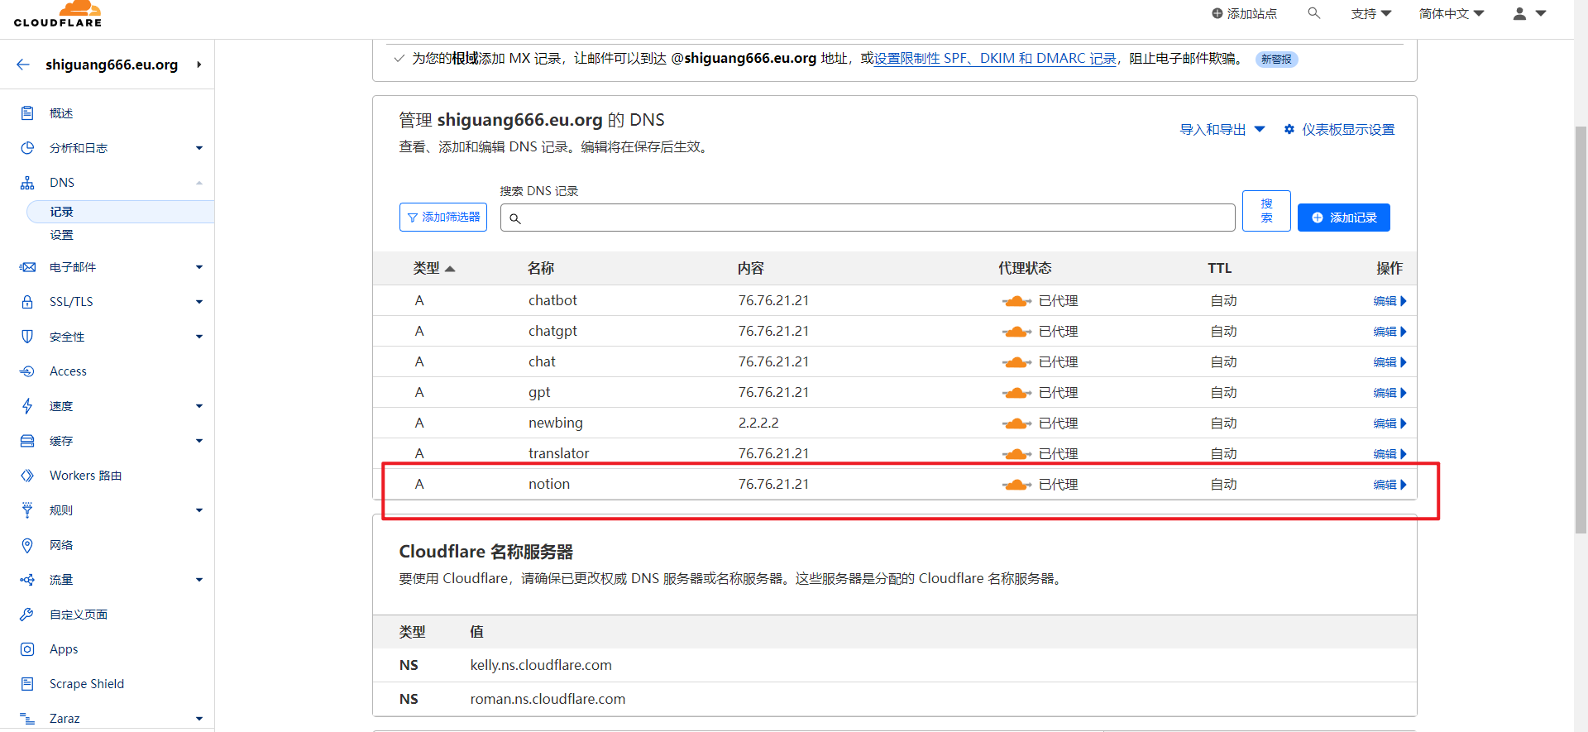The width and height of the screenshot is (1588, 732).
Task: Click the 添加筛选器 button
Action: [443, 217]
